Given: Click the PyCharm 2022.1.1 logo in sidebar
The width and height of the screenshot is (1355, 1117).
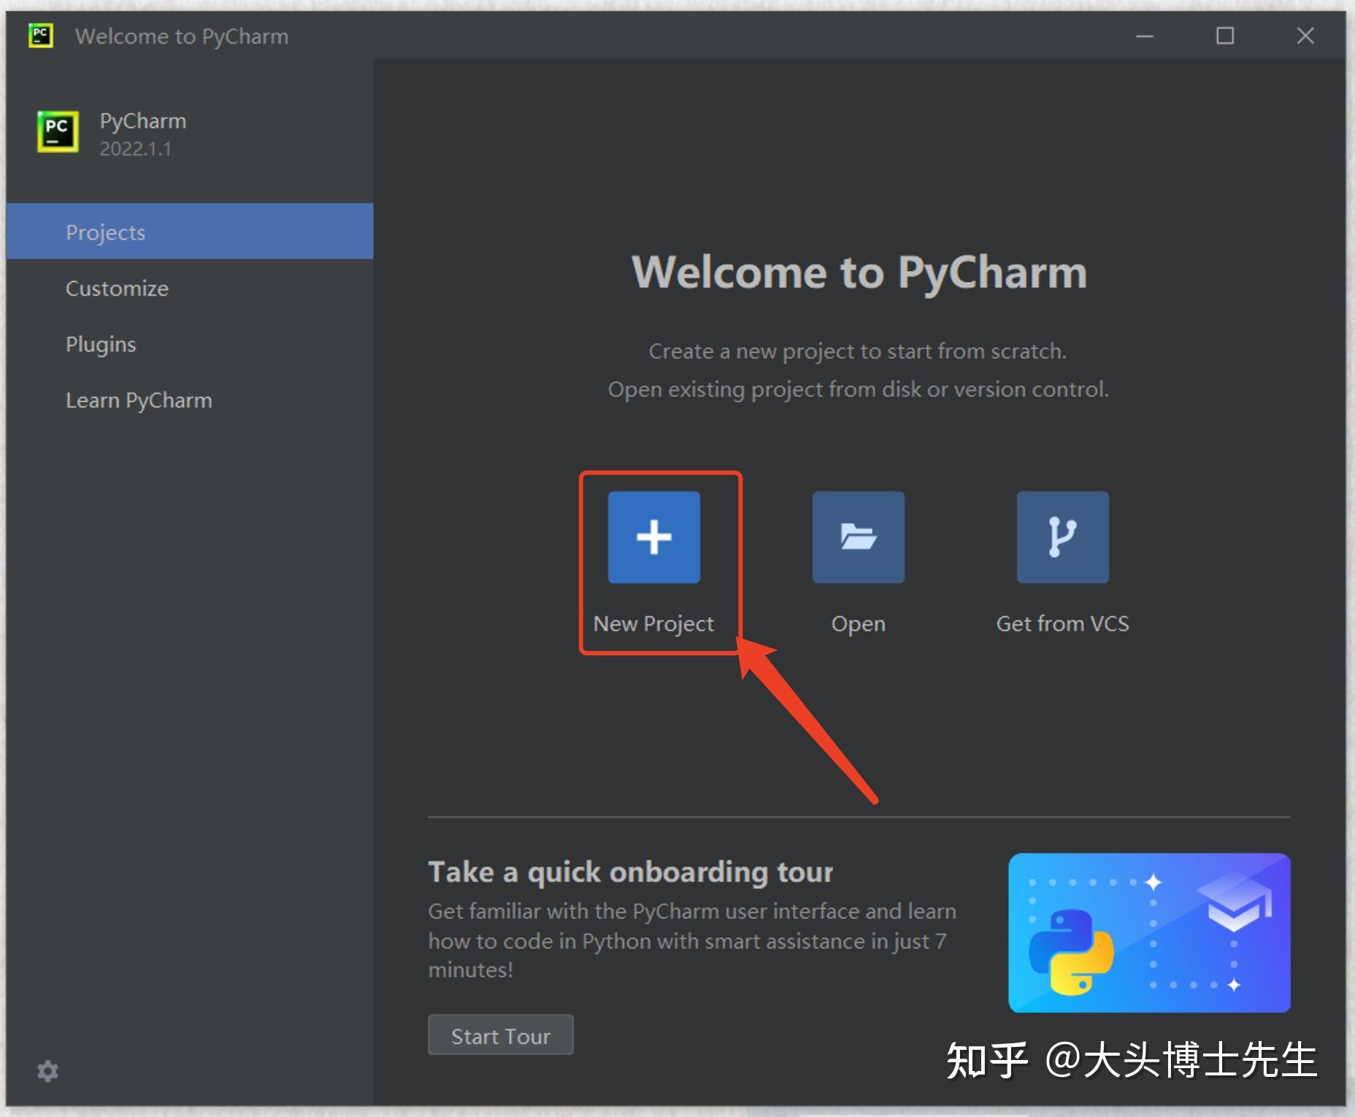Looking at the screenshot, I should pos(57,132).
